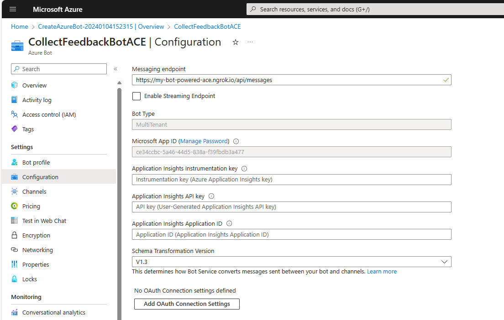Open the Manage Password link
The width and height of the screenshot is (504, 320).
(204, 141)
